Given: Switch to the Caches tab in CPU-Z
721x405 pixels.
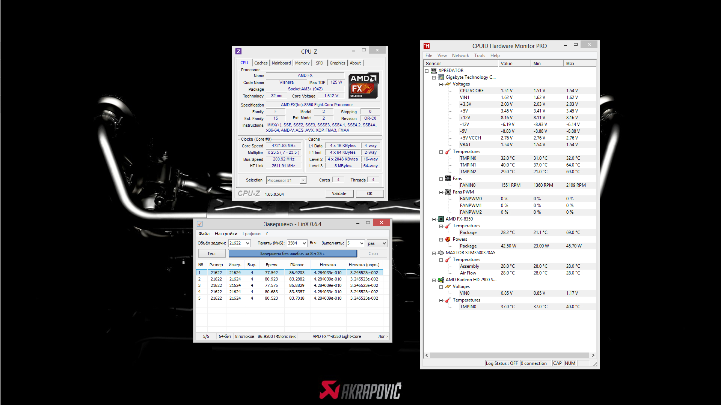Looking at the screenshot, I should (261, 63).
